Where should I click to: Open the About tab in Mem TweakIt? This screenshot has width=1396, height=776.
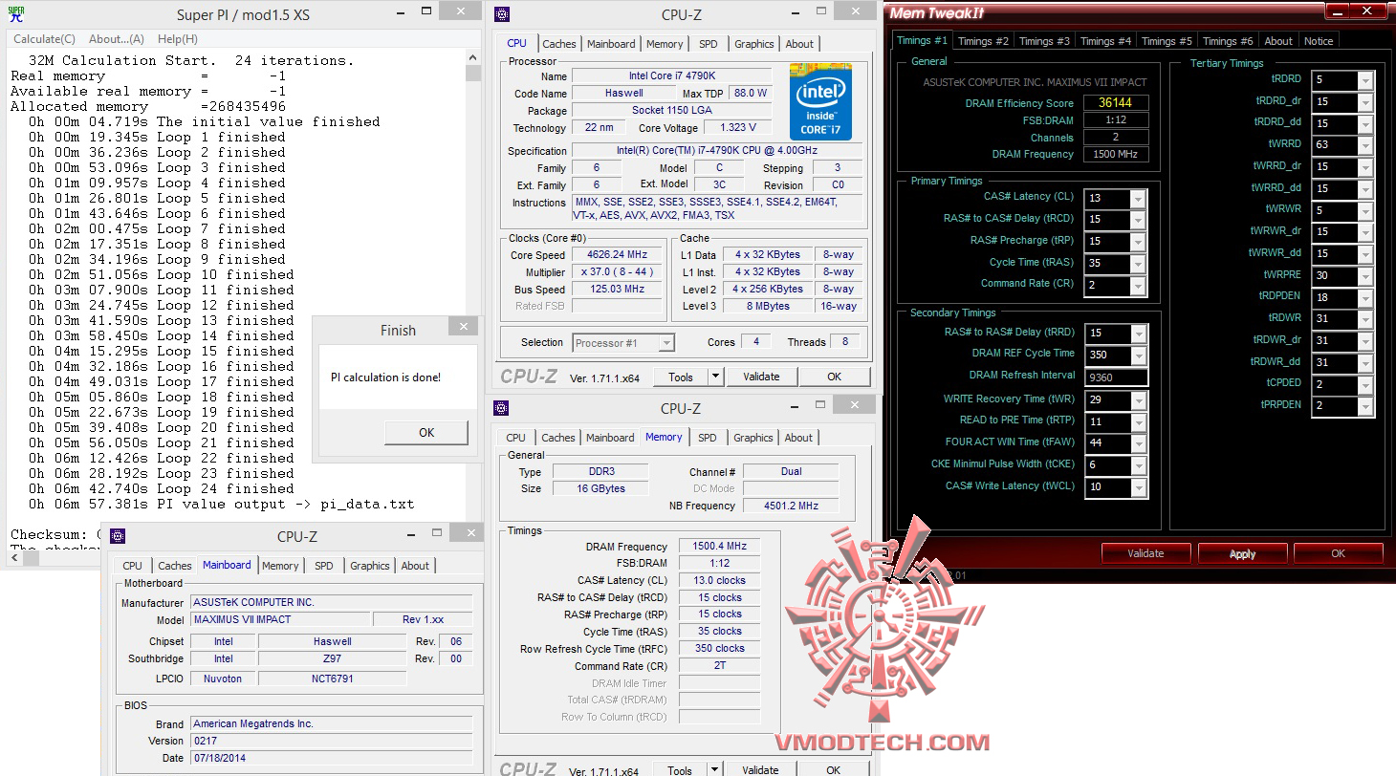pos(1278,41)
